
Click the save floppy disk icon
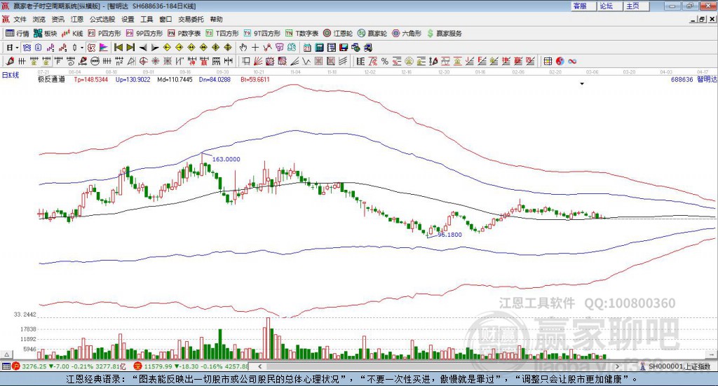pyautogui.click(x=344, y=48)
